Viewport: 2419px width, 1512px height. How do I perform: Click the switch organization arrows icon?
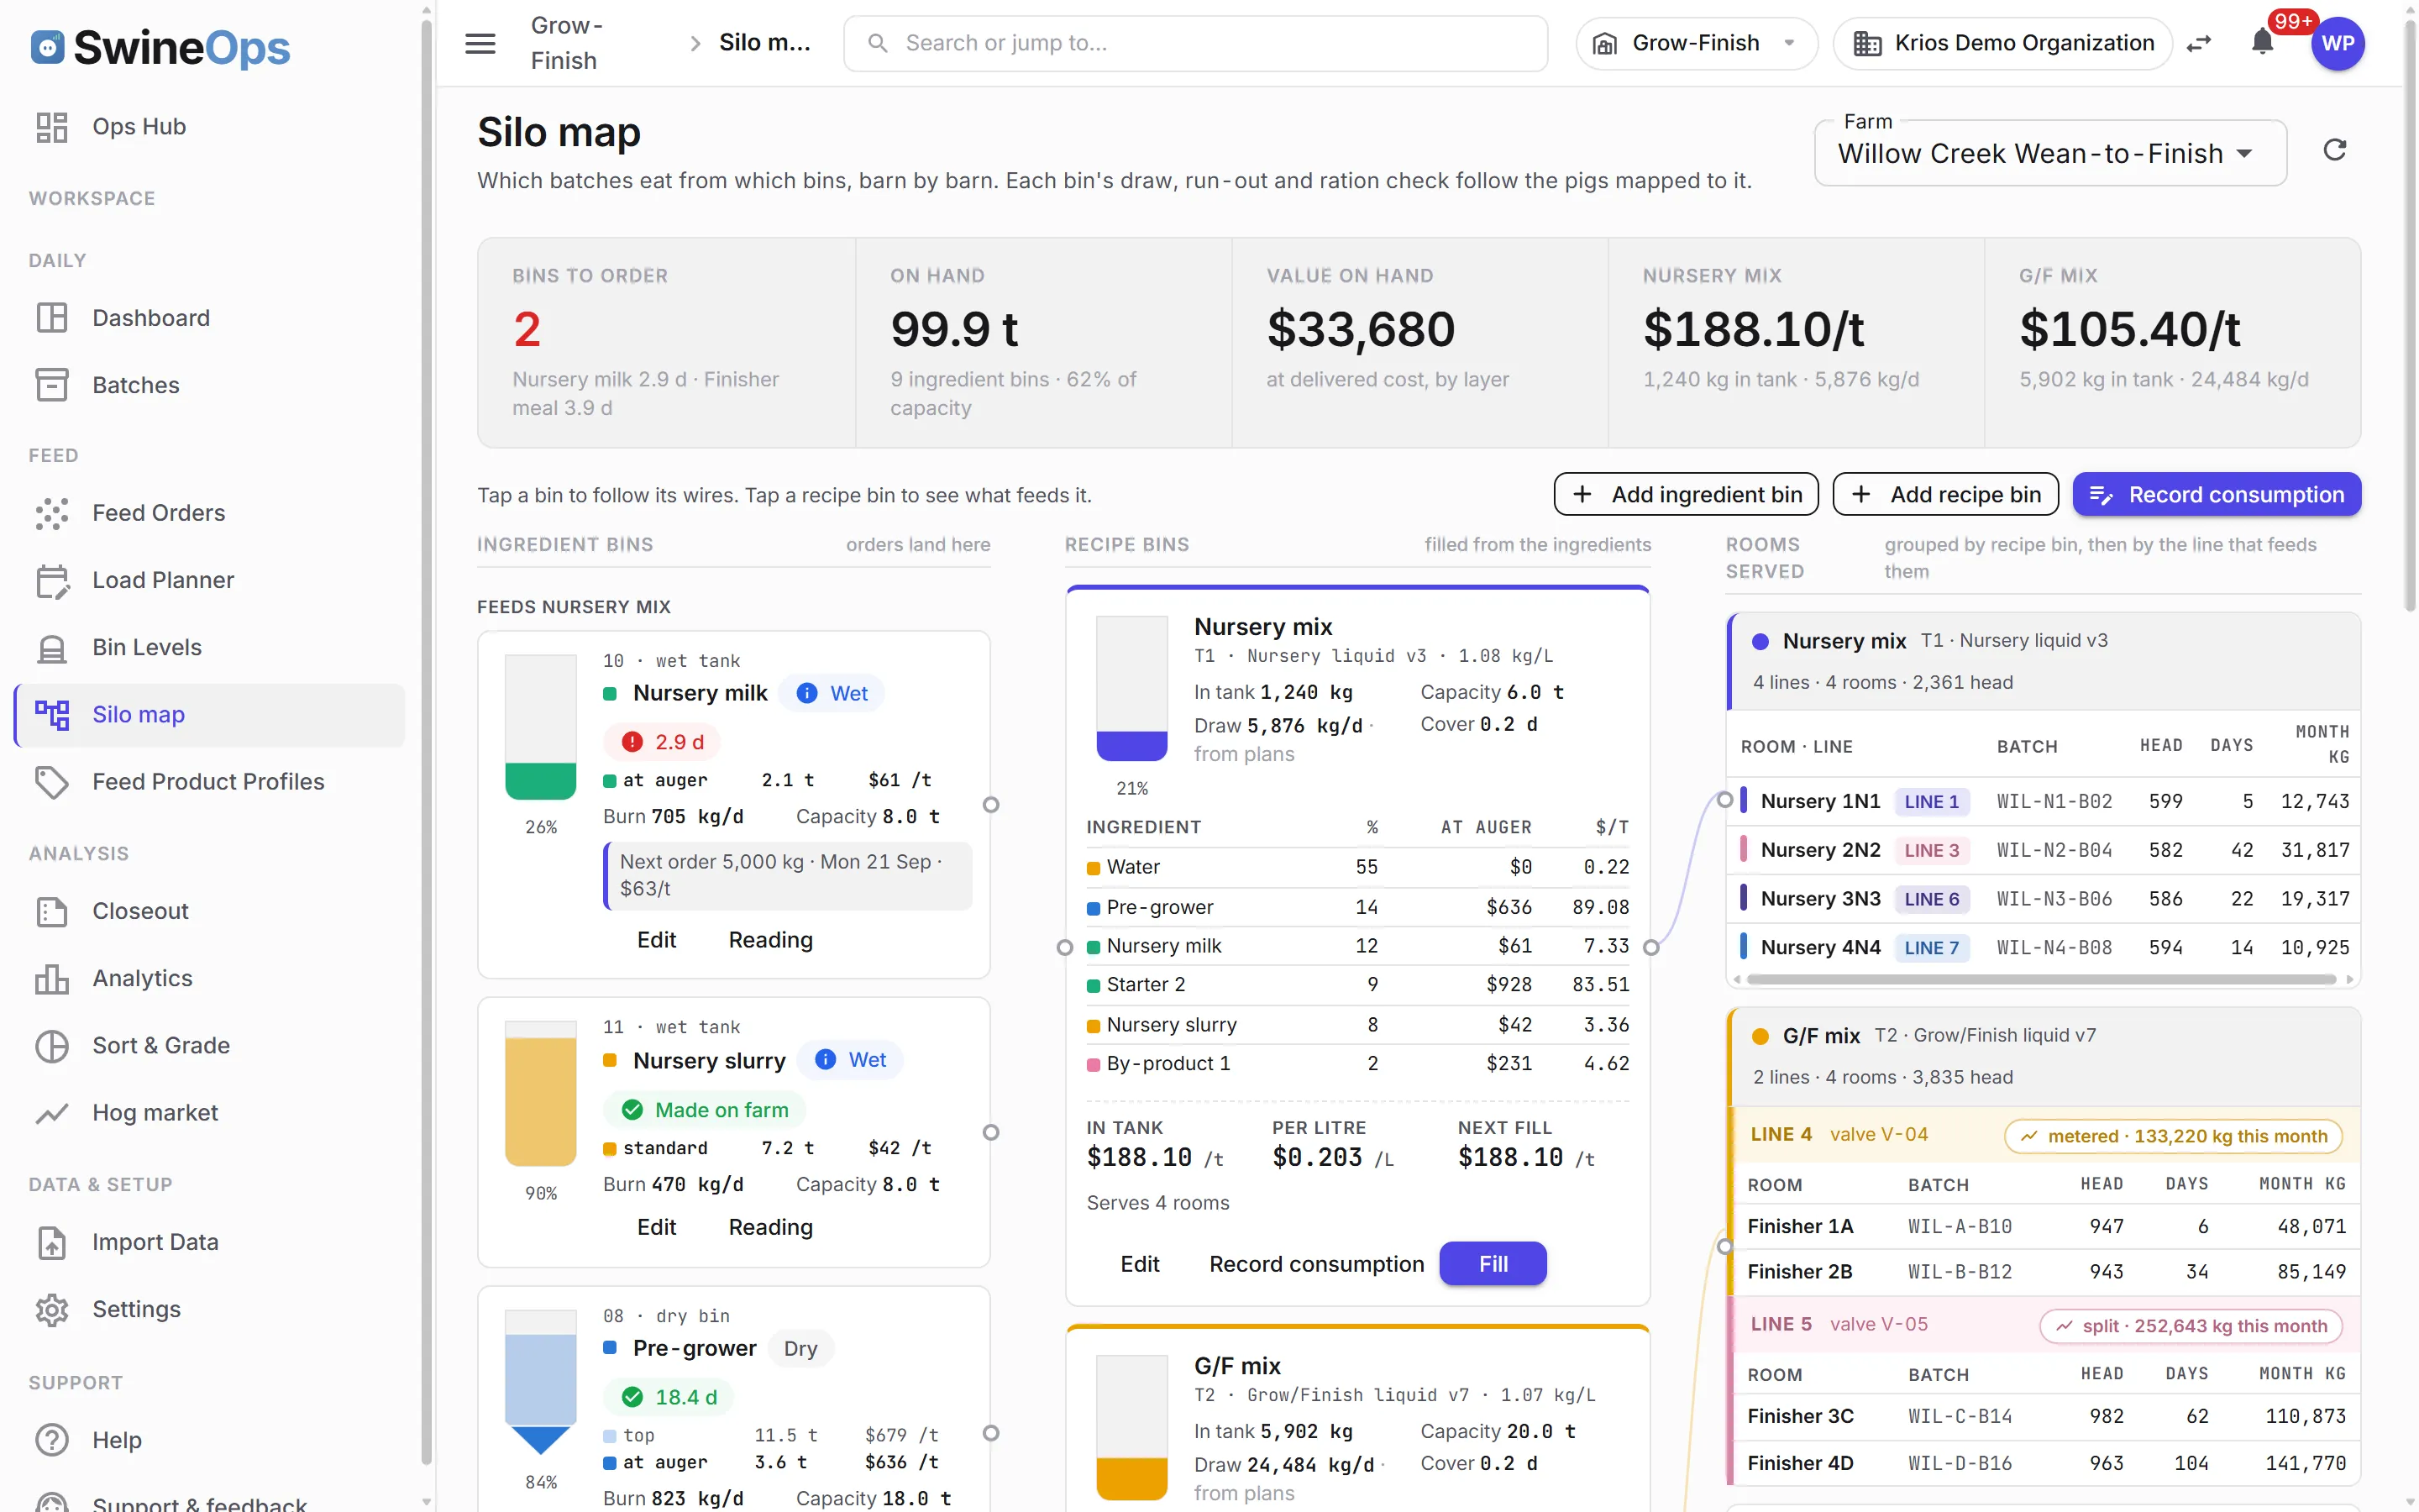[x=2199, y=43]
